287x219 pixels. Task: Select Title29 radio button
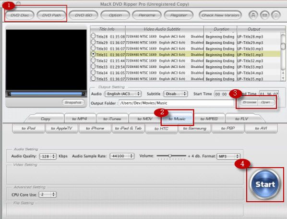(93, 42)
